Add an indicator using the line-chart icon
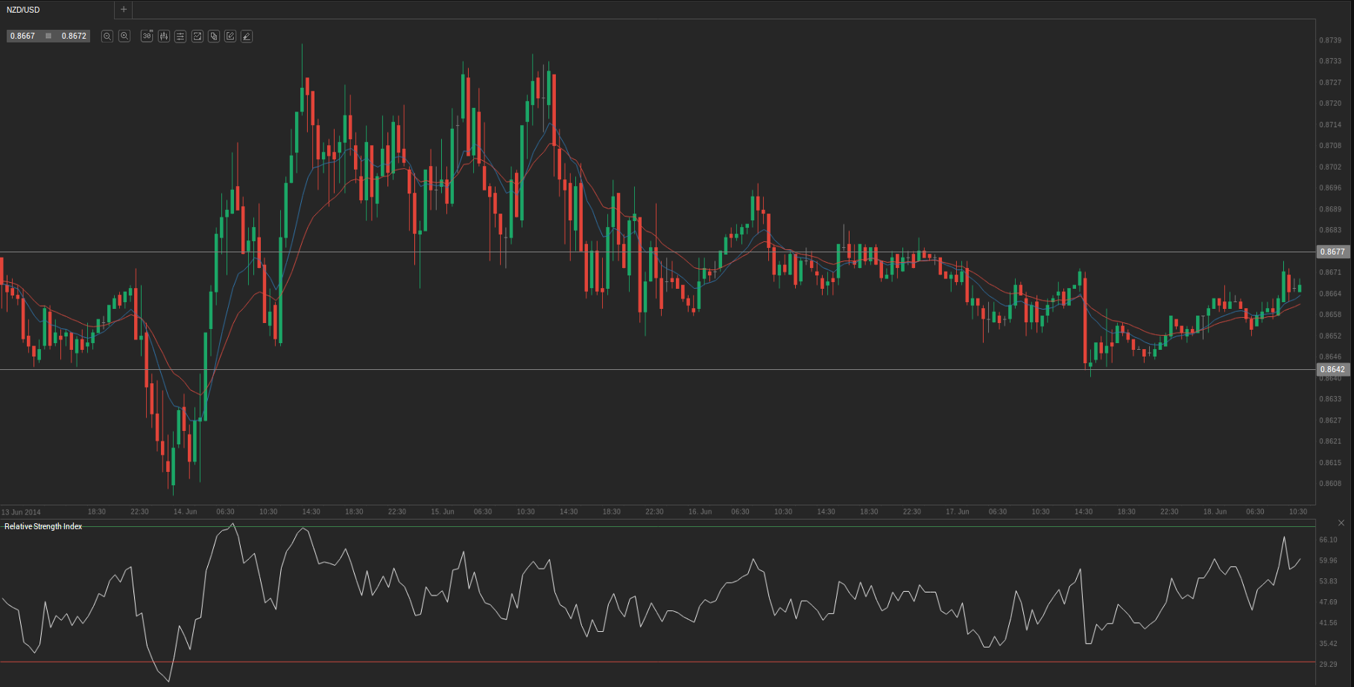Screen dimensions: 1354x687 (x=197, y=36)
